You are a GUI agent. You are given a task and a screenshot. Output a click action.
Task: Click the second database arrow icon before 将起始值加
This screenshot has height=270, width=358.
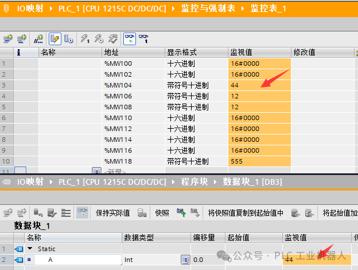[310, 213]
